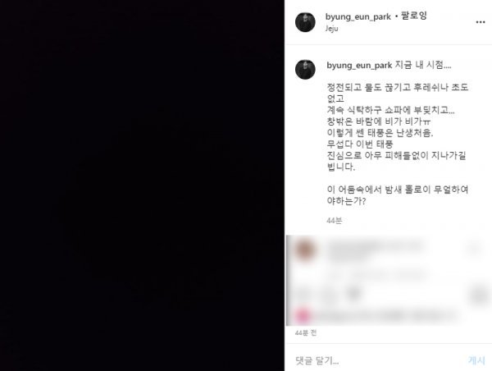Open the three-dot more options menu
This screenshot has width=492, height=371.
[x=480, y=22]
